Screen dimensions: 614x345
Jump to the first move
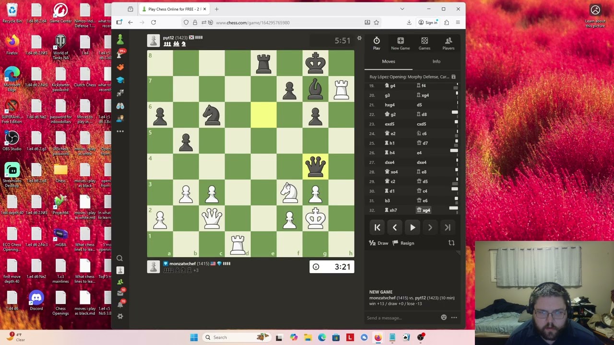coord(377,228)
